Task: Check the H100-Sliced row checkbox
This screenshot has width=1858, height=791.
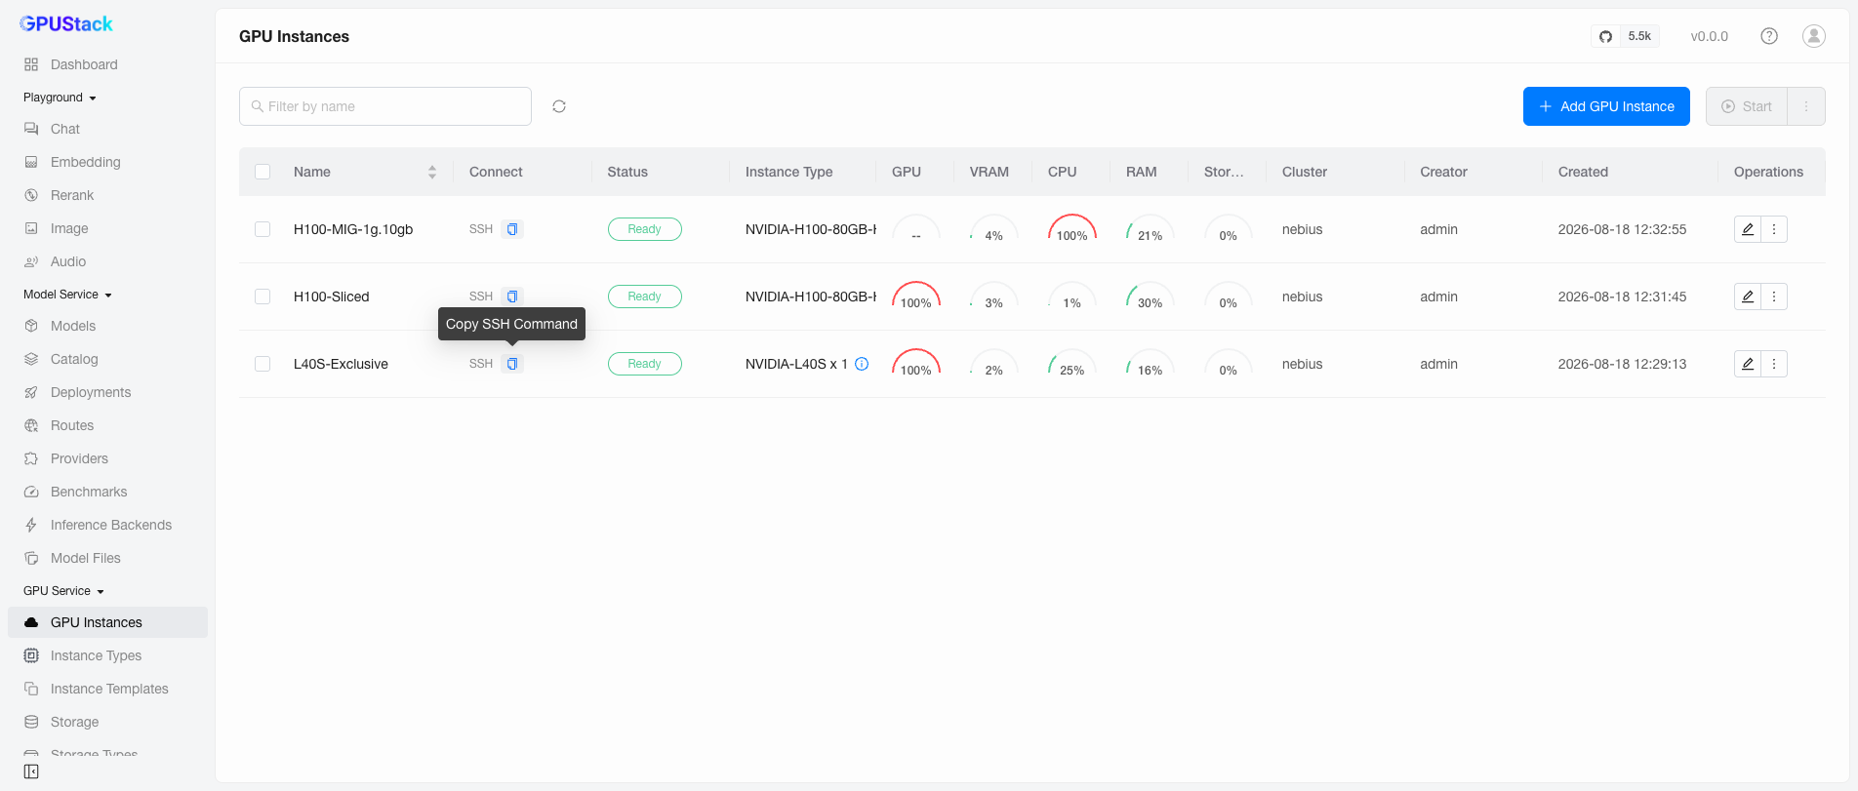Action: pos(263,297)
